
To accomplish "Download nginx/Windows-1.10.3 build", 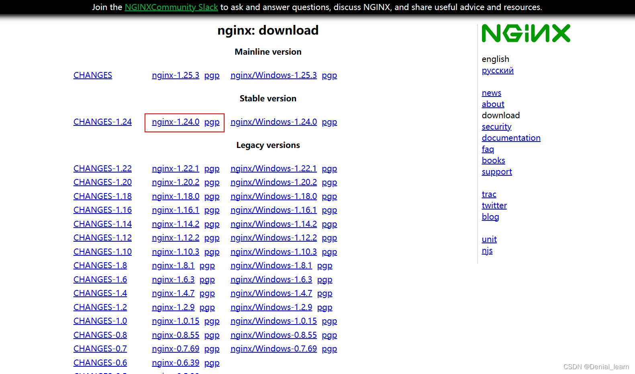I will click(x=274, y=252).
